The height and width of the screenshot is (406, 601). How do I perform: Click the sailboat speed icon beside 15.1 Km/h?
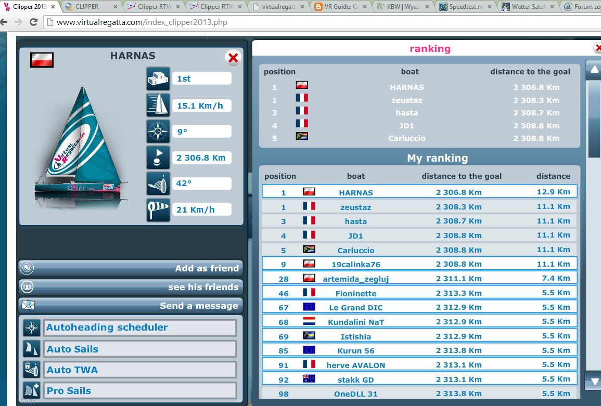coord(158,105)
